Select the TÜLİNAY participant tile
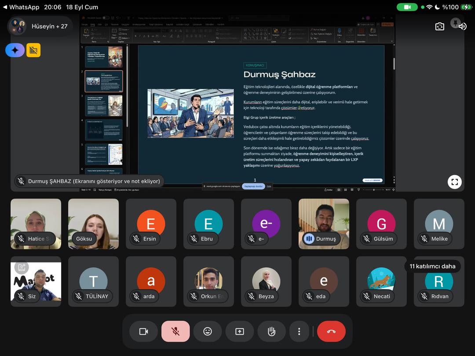The width and height of the screenshot is (475, 356). pyautogui.click(x=93, y=282)
